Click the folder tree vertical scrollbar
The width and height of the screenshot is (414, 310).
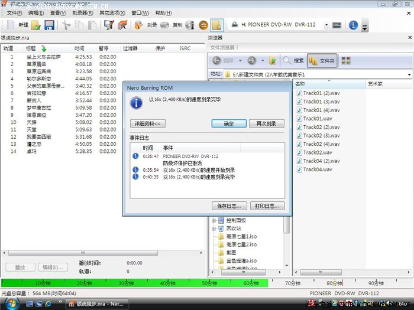click(286, 224)
